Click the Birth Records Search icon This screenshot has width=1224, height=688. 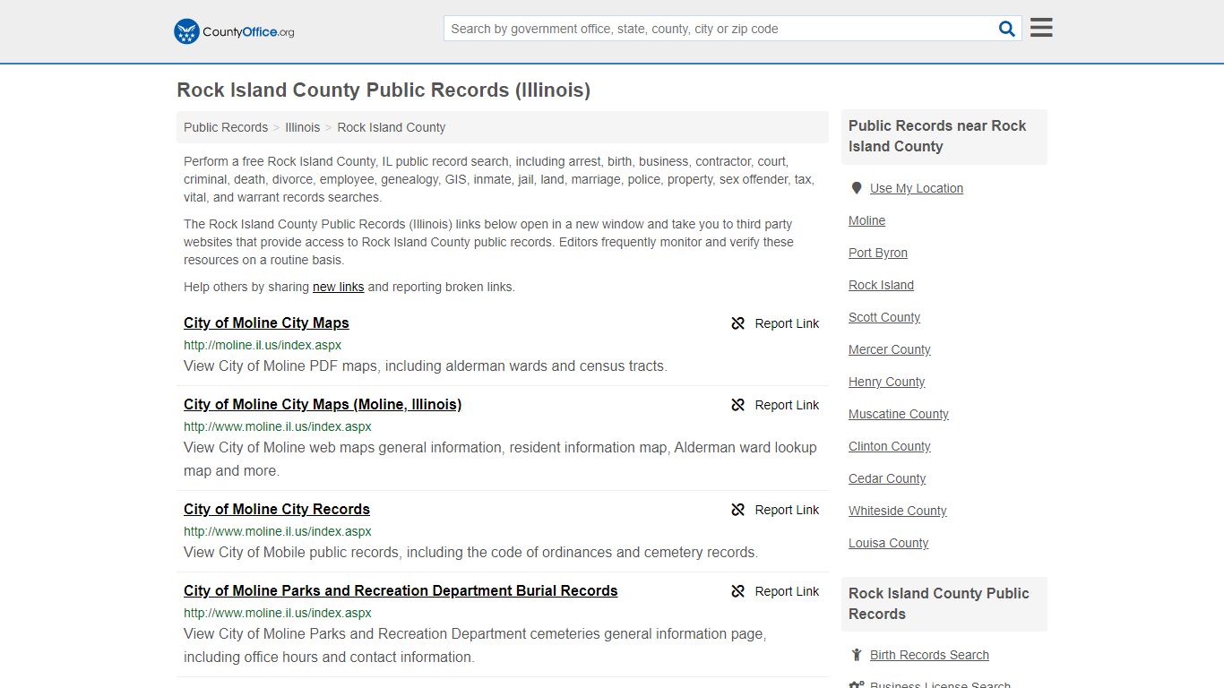click(857, 655)
